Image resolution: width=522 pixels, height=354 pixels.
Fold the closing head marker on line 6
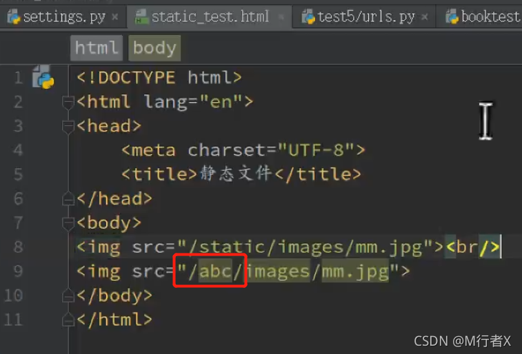[x=68, y=199]
